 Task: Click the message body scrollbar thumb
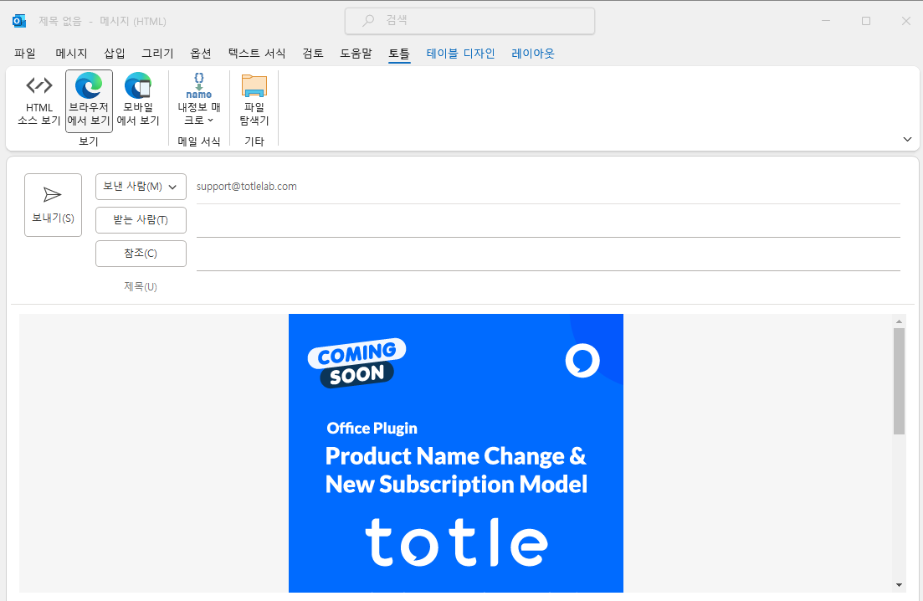click(899, 382)
